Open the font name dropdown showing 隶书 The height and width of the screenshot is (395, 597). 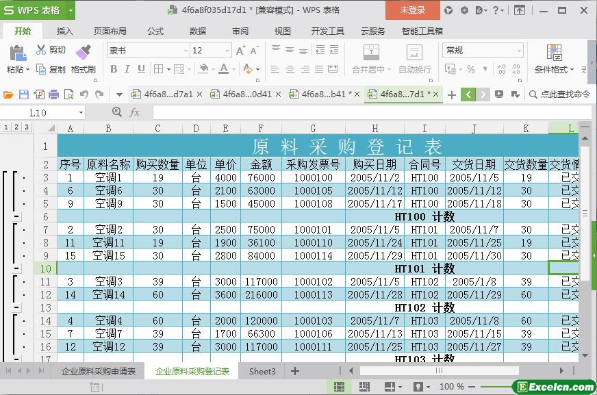(x=186, y=51)
